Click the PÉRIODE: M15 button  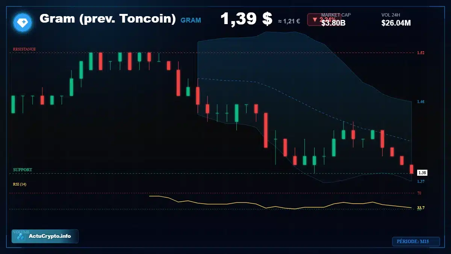click(x=416, y=242)
